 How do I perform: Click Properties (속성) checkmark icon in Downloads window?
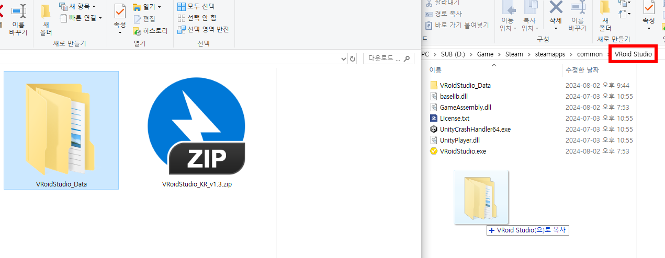120,11
